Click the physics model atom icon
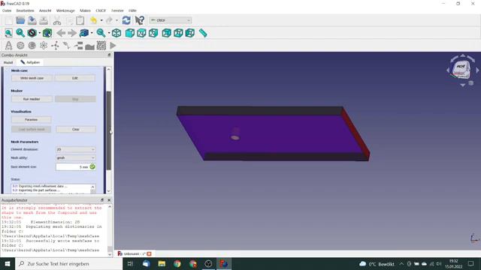This screenshot has height=270, width=481. (44, 46)
